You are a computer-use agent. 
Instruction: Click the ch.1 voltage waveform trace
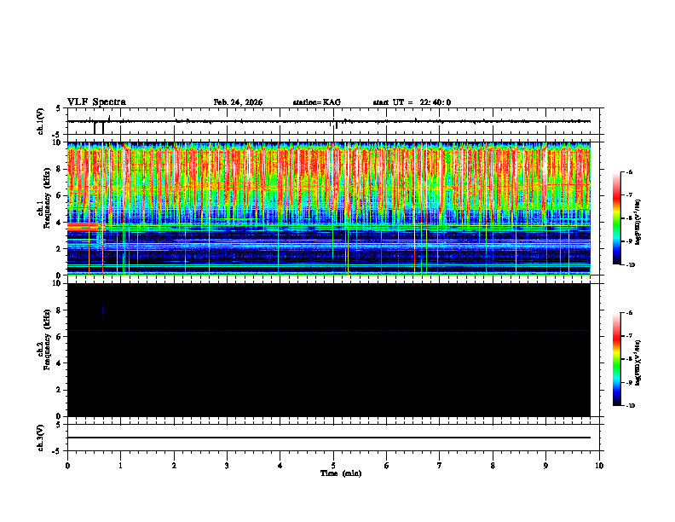click(329, 121)
